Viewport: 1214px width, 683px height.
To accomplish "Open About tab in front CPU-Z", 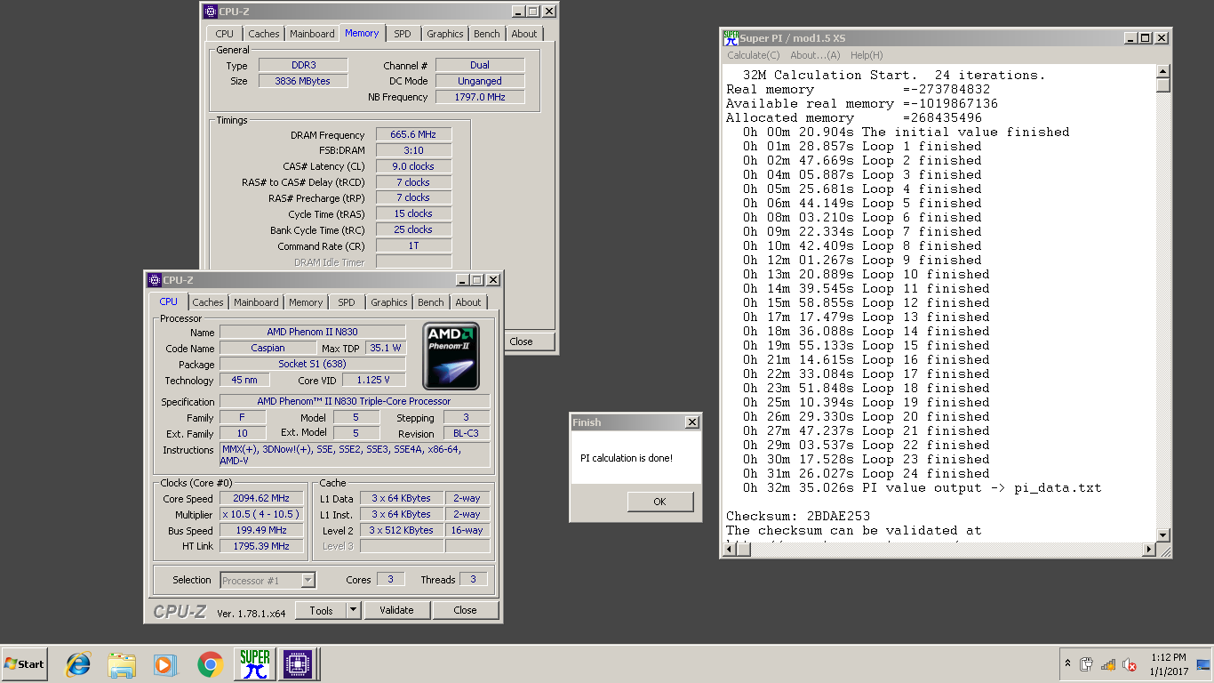I will [468, 302].
